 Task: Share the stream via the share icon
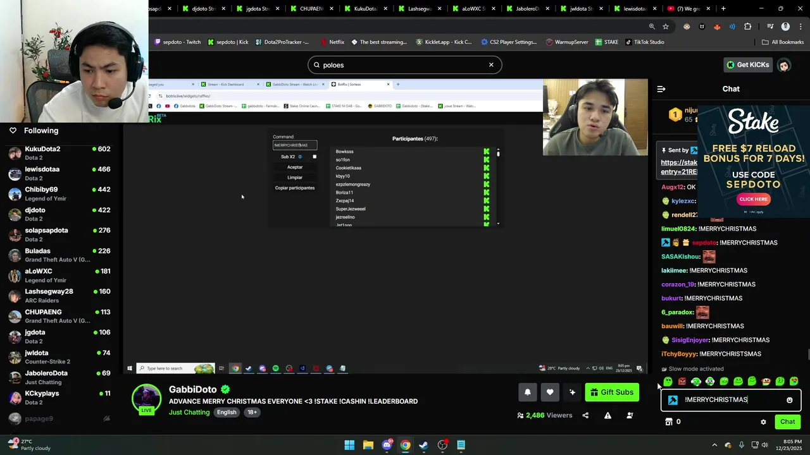pyautogui.click(x=585, y=415)
